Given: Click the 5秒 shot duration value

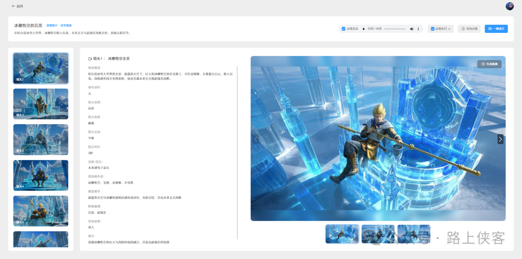Looking at the screenshot, I should point(90,153).
